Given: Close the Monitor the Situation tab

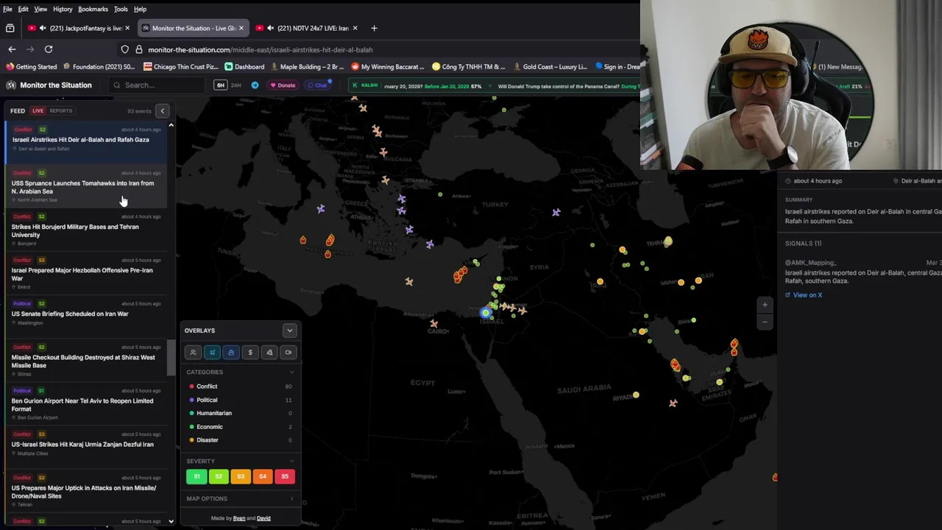Looking at the screenshot, I should [x=241, y=28].
